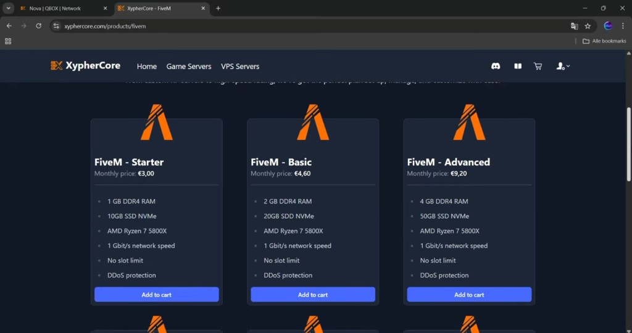
Task: Open the Alle bookmarks folder
Action: coord(605,41)
